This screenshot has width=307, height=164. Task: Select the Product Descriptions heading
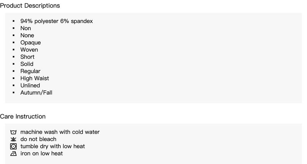(30, 5)
